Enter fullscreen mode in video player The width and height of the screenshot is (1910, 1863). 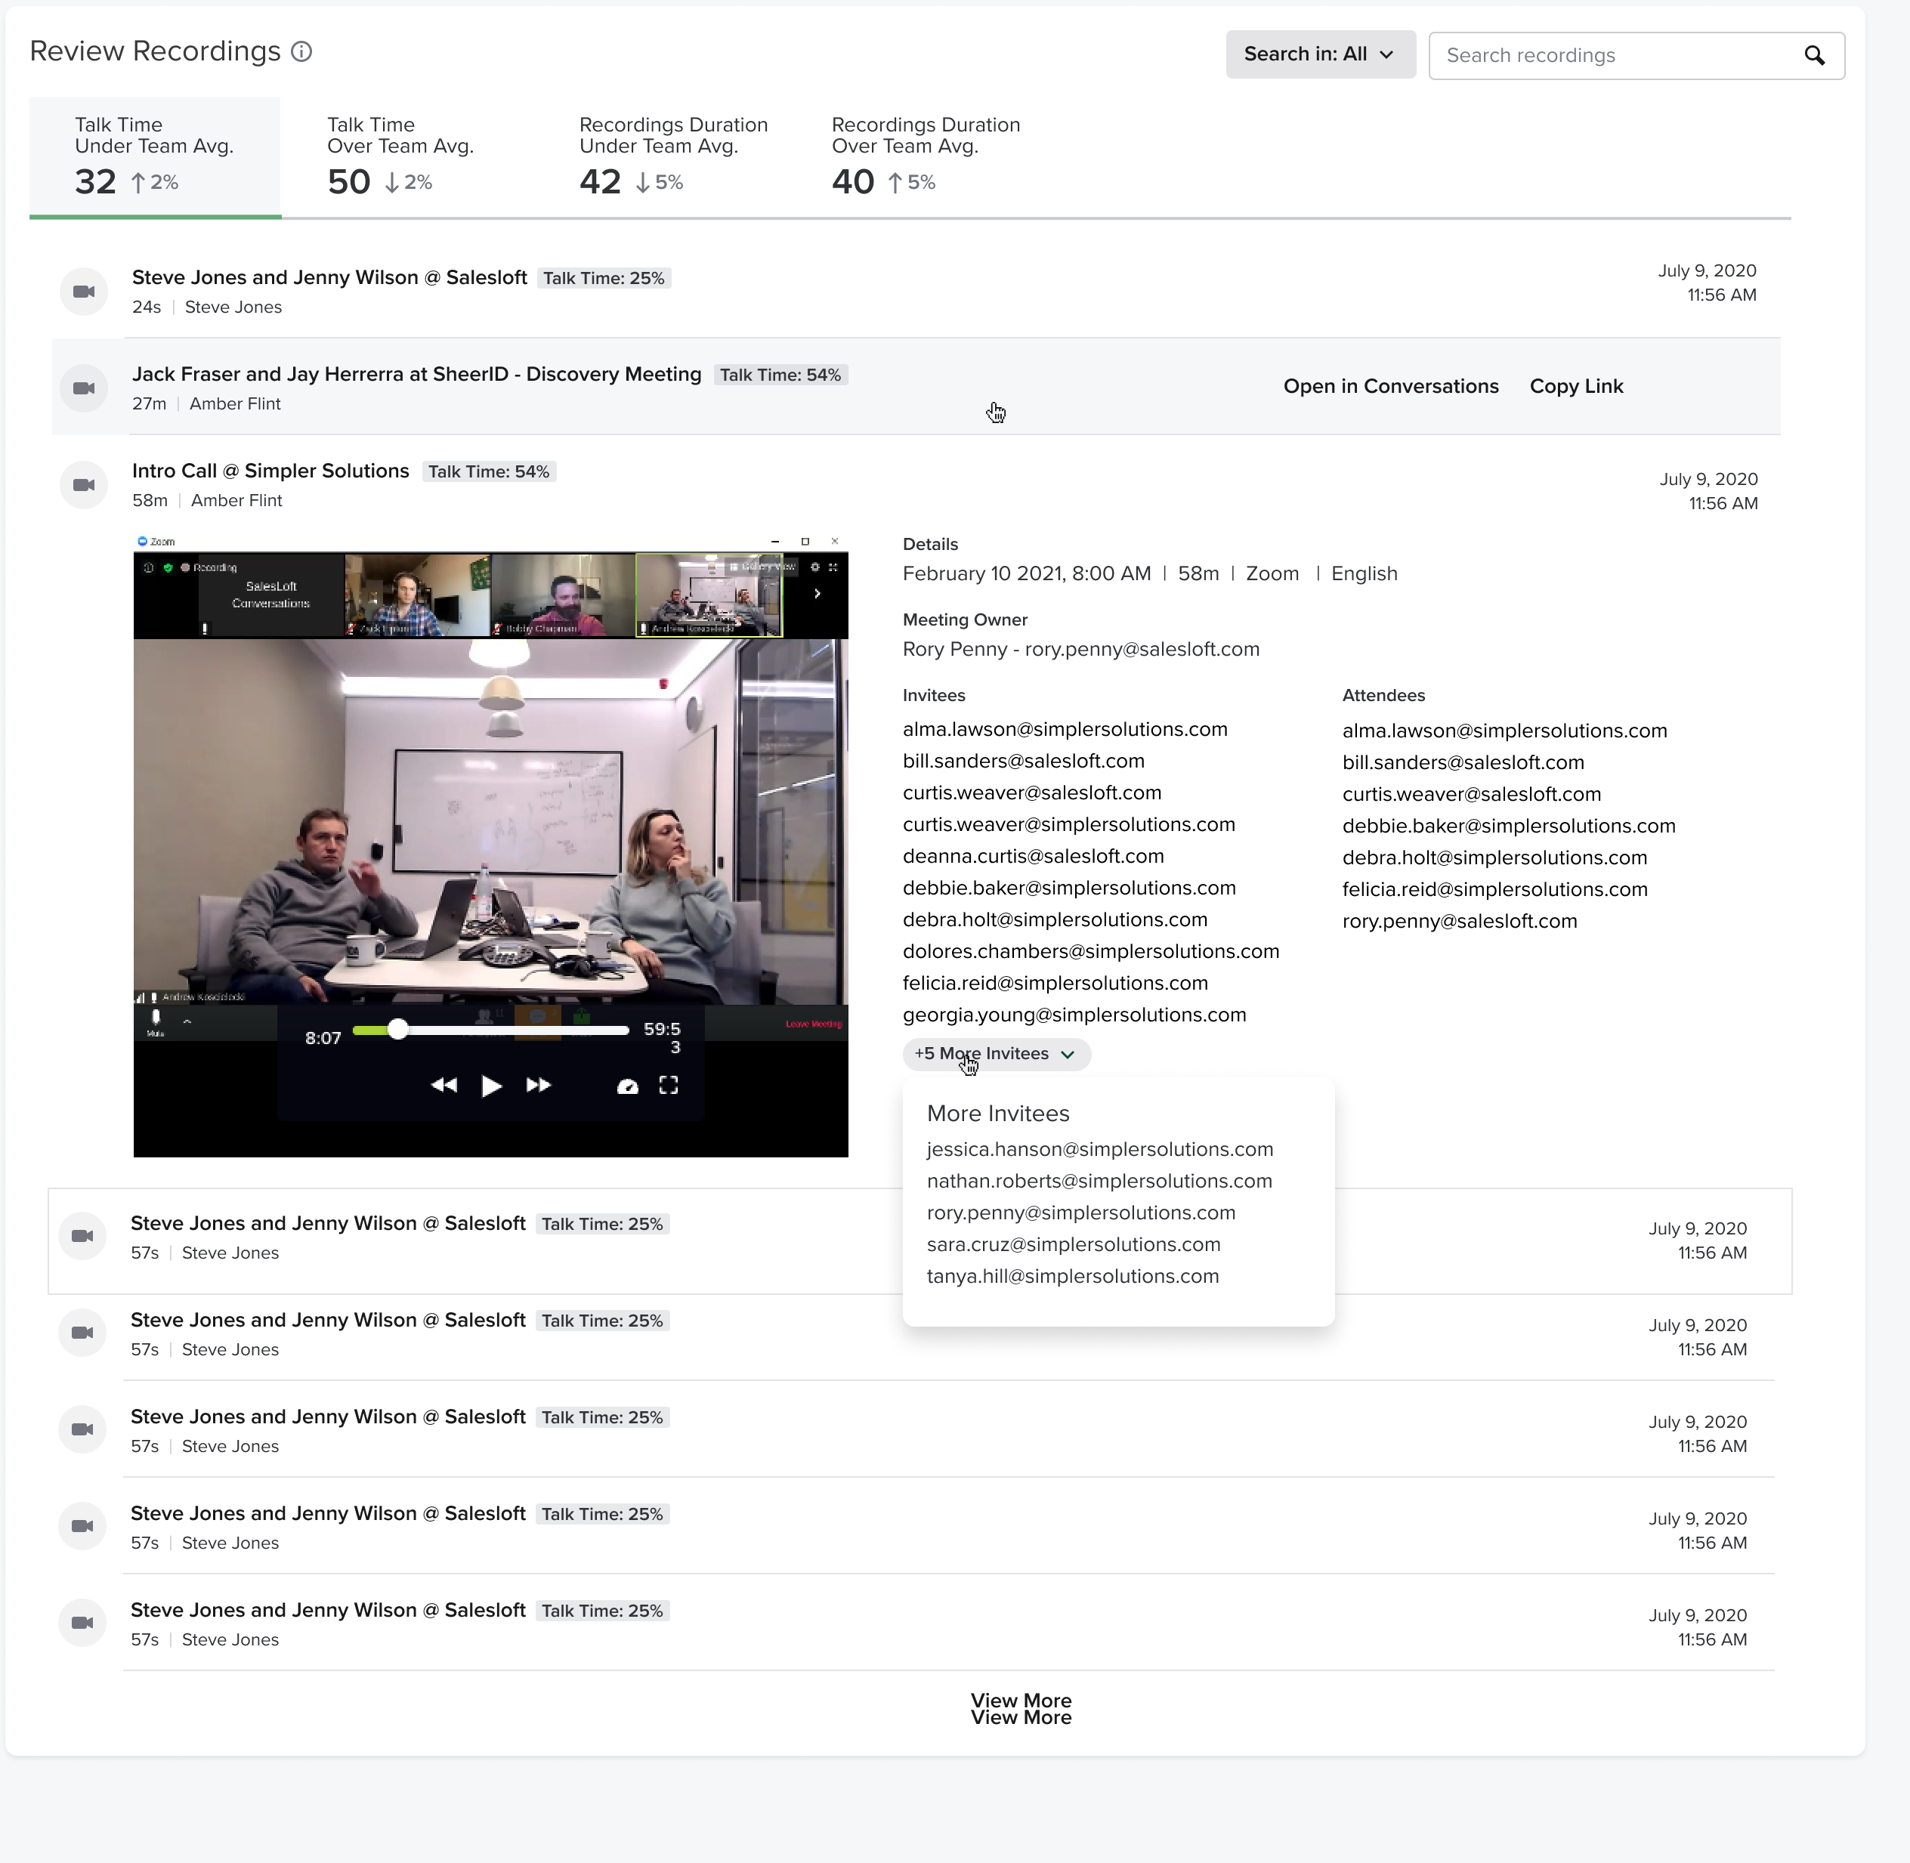point(669,1085)
